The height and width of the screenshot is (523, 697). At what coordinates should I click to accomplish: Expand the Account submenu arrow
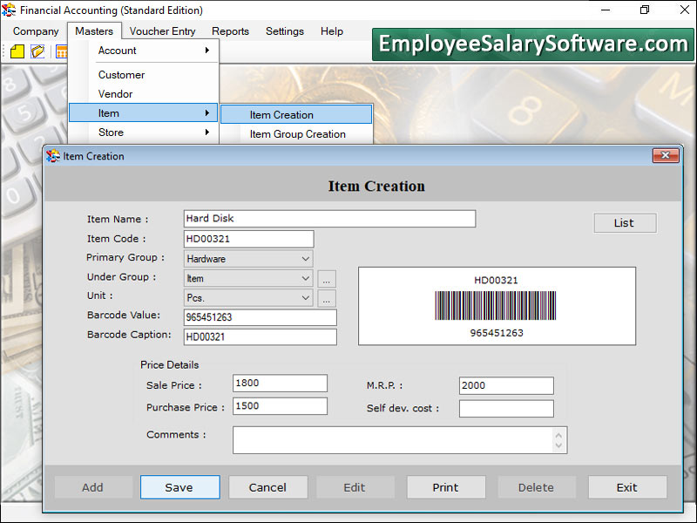pos(206,51)
